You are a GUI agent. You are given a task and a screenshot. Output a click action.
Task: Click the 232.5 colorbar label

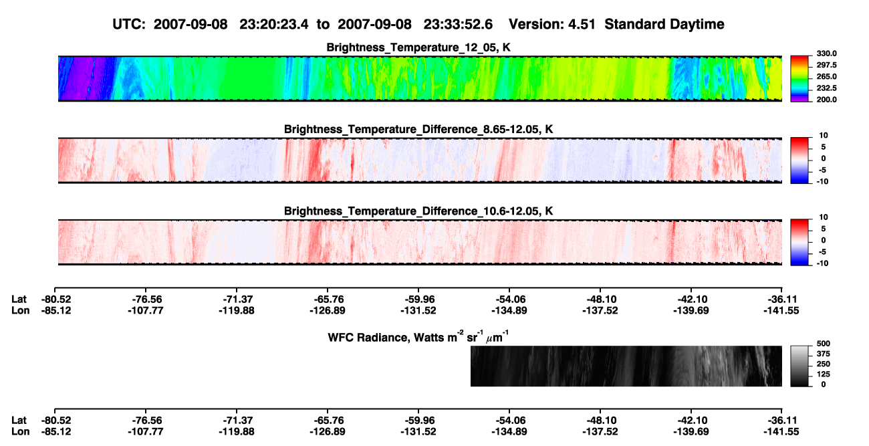coord(825,88)
